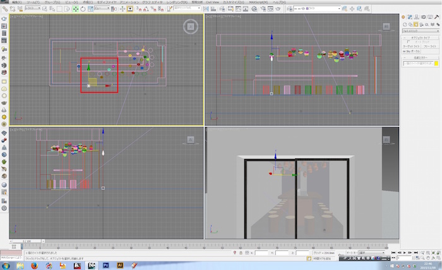This screenshot has width=442, height=270.
Task: Enable the オートグリッド checkbox
Action: pyautogui.click(x=408, y=42)
